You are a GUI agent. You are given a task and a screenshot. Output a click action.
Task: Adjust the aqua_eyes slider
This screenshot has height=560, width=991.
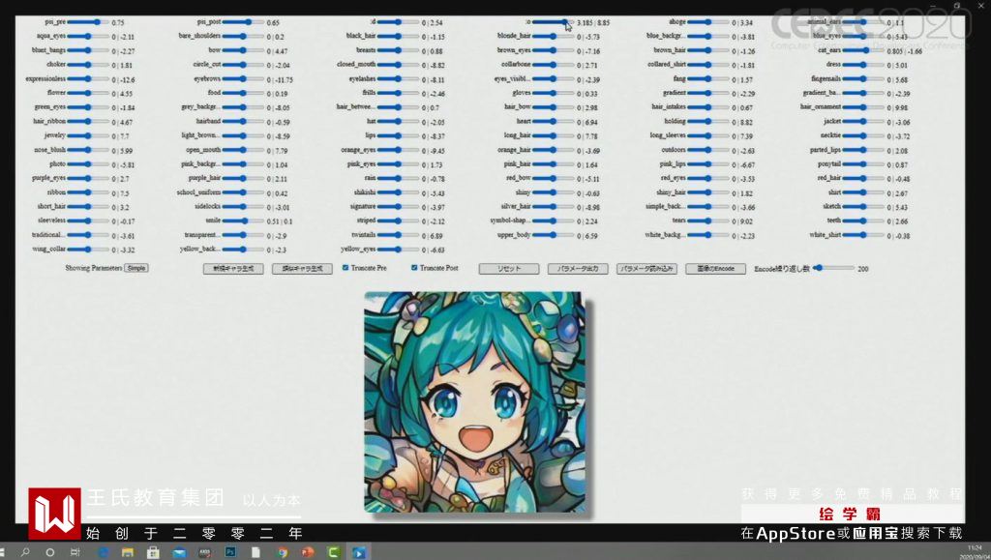pyautogui.click(x=88, y=36)
